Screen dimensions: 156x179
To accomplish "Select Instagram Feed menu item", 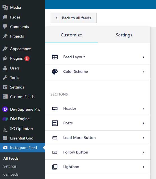I will coord(22,148).
